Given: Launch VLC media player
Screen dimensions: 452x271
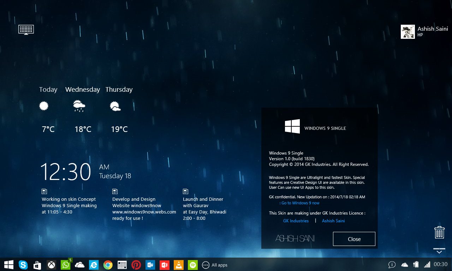Looking at the screenshot, I should tap(178, 265).
